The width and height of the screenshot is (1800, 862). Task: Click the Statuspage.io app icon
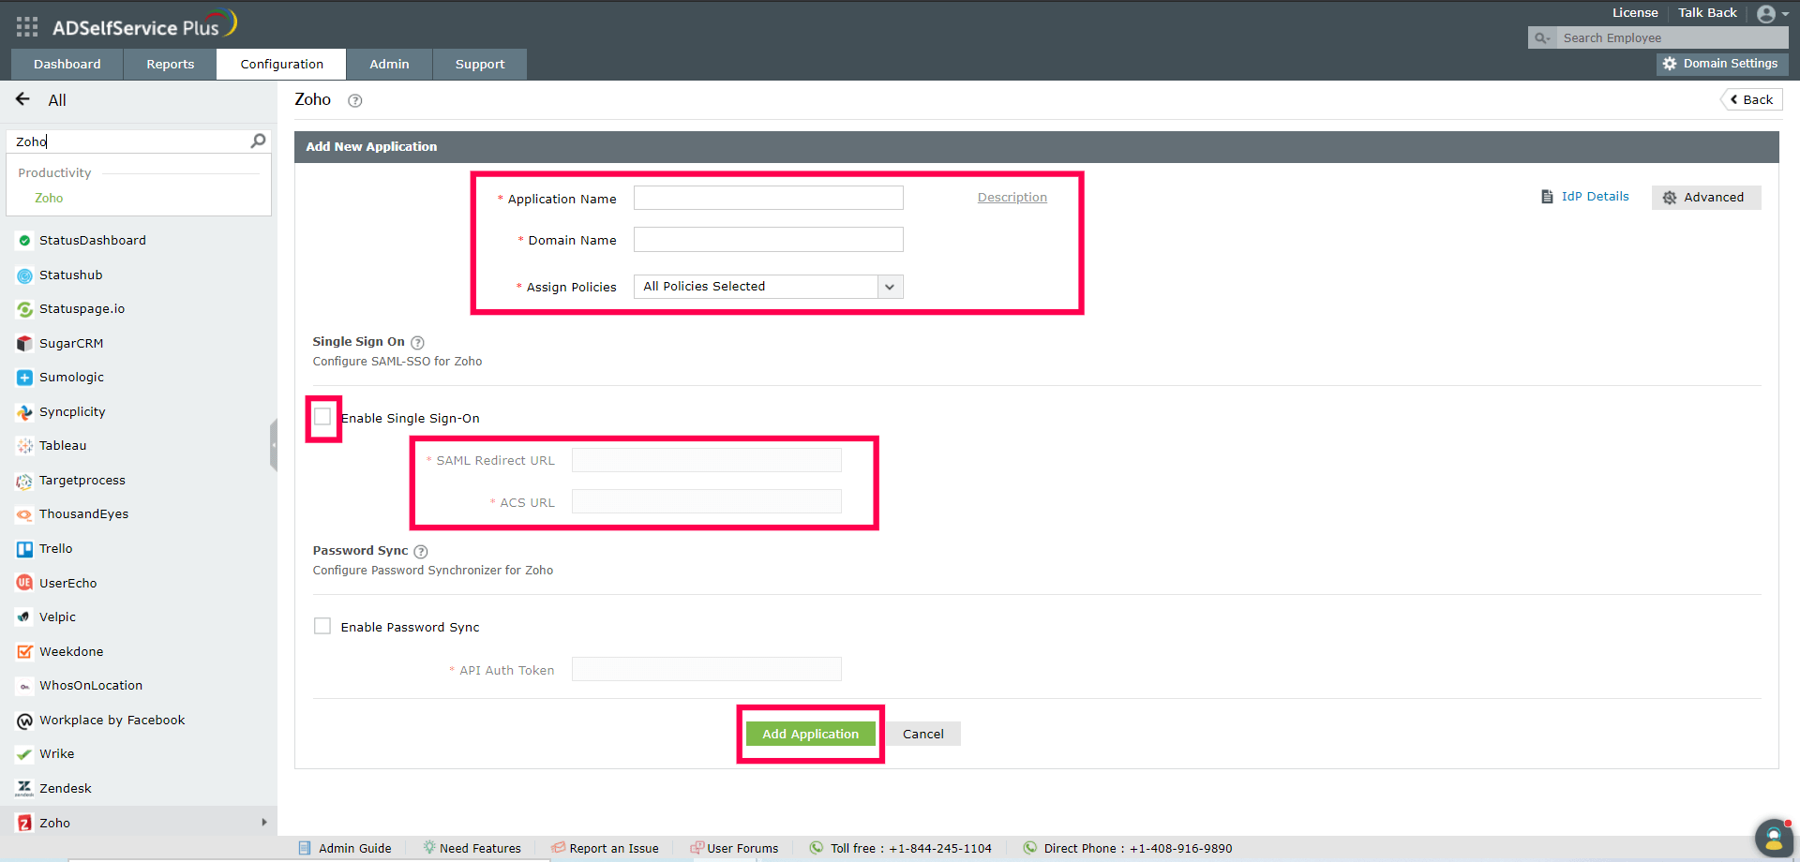point(24,309)
